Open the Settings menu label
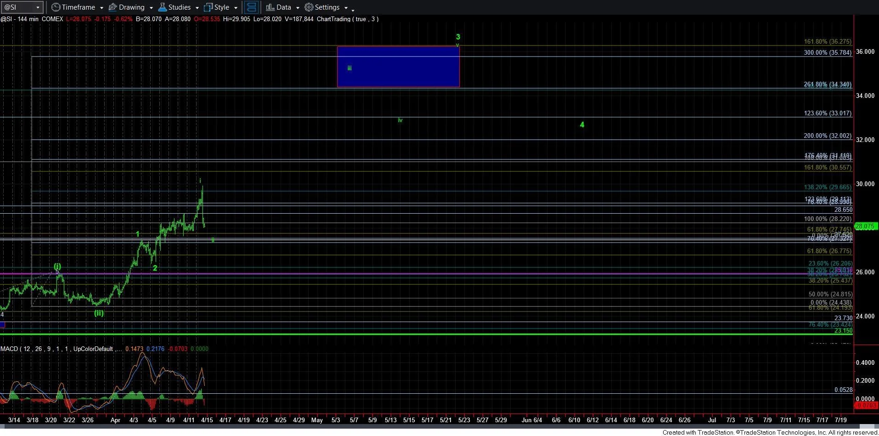Viewport: 879px width, 436px height. (x=327, y=7)
